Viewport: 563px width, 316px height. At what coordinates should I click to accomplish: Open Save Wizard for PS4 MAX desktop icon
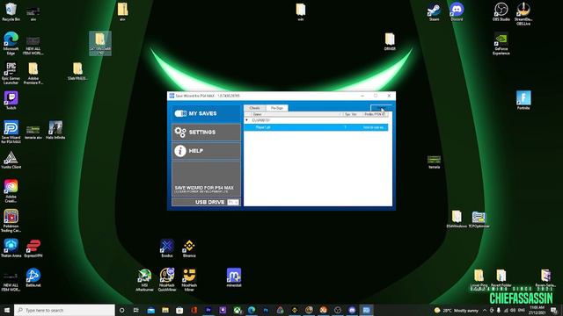11,132
